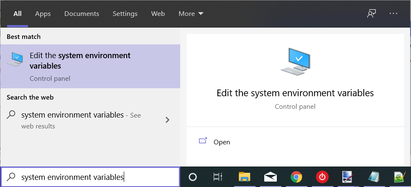Launch File Explorer from the taskbar
411x187 pixels.
pos(245,177)
